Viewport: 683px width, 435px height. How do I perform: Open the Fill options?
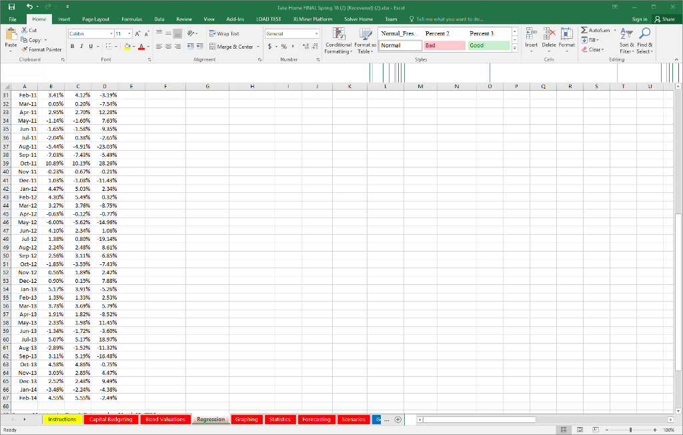(590, 39)
